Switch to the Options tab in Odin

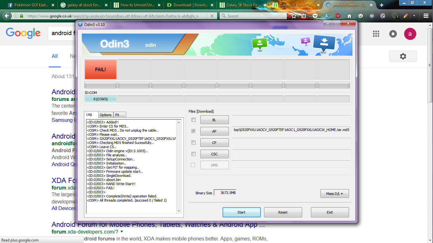click(106, 115)
